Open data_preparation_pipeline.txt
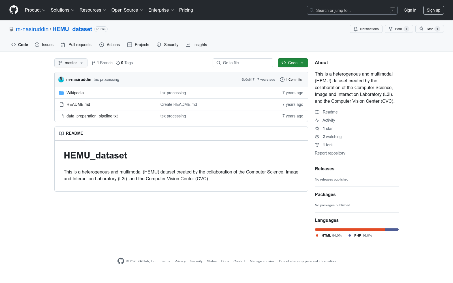 [x=92, y=116]
